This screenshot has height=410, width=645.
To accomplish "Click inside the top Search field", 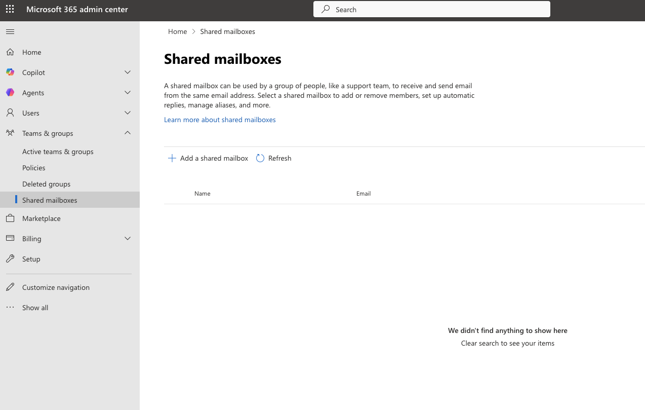I will tap(431, 9).
